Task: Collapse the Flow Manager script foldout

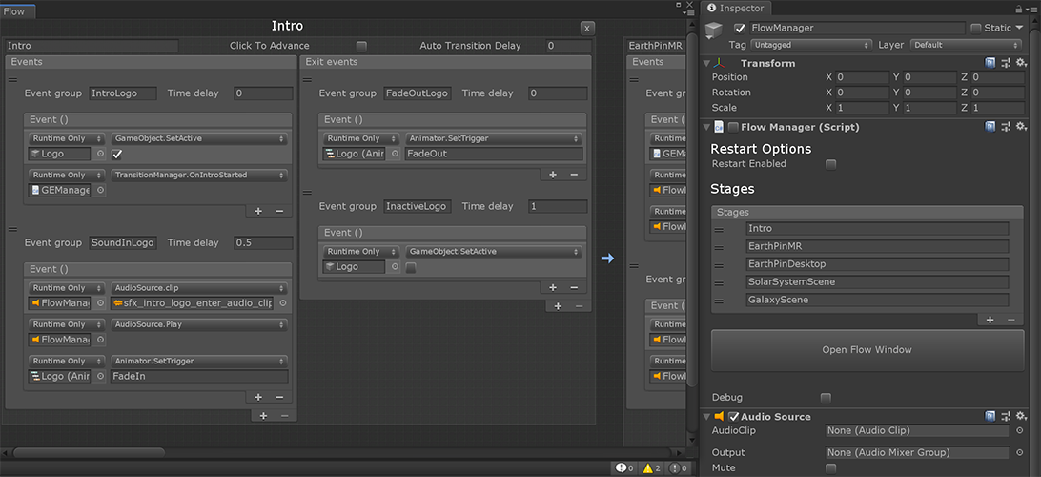Action: tap(706, 126)
